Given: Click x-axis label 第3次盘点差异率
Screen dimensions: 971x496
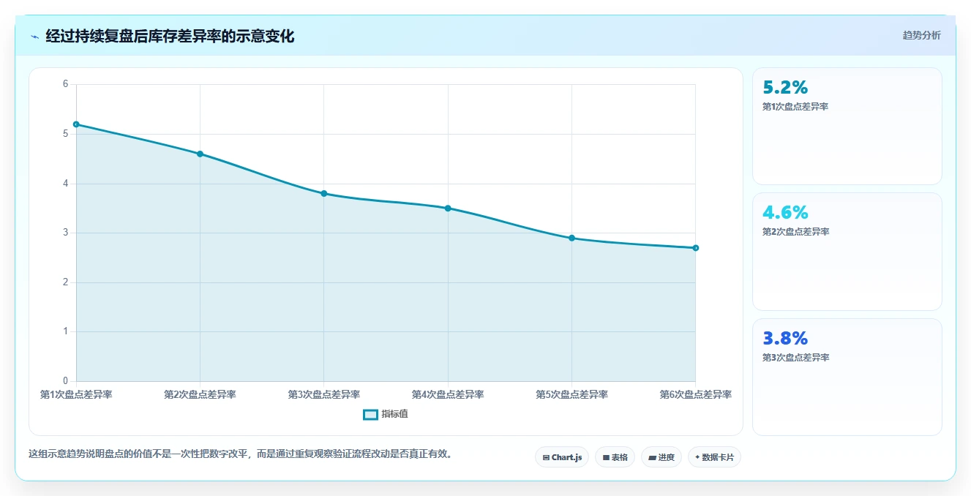Looking at the screenshot, I should click(323, 394).
